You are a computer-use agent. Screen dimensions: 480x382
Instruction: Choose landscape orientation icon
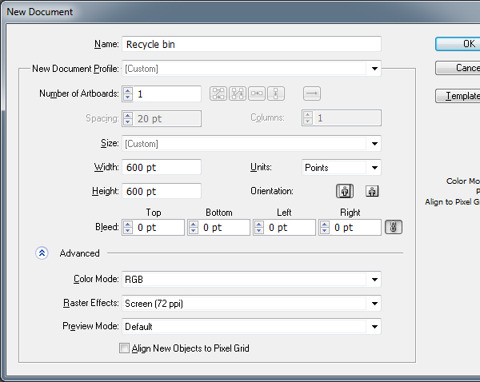click(x=372, y=191)
